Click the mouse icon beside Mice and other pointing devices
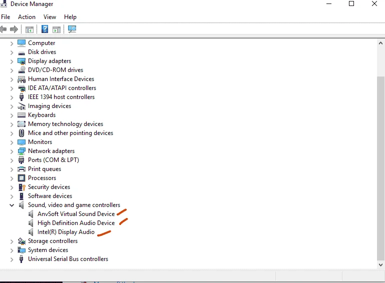385x283 pixels. pos(22,133)
